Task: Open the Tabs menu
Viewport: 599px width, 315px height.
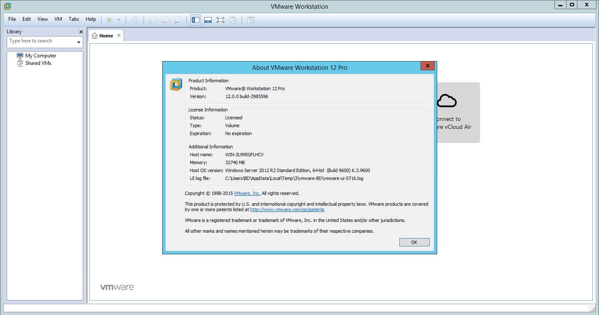Action: point(74,19)
